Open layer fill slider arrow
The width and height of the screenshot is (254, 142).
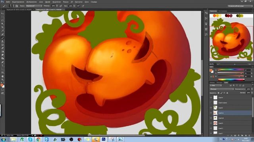(252, 93)
